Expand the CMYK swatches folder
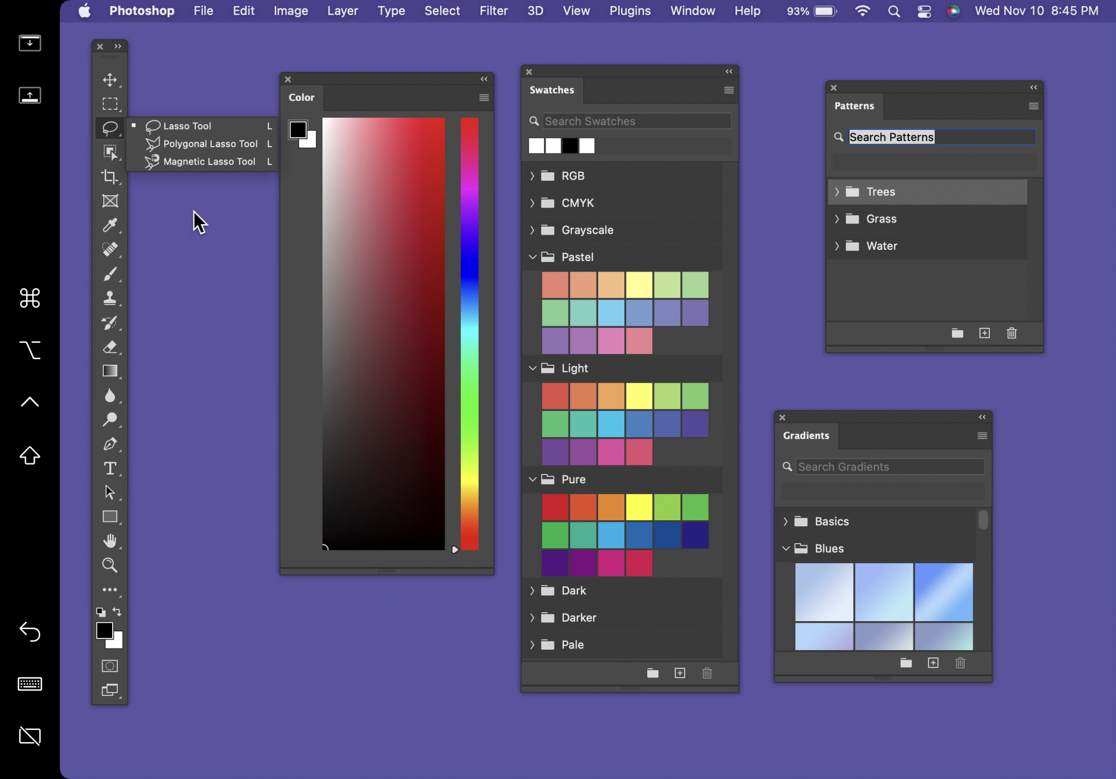Image resolution: width=1116 pixels, height=779 pixels. [x=532, y=203]
